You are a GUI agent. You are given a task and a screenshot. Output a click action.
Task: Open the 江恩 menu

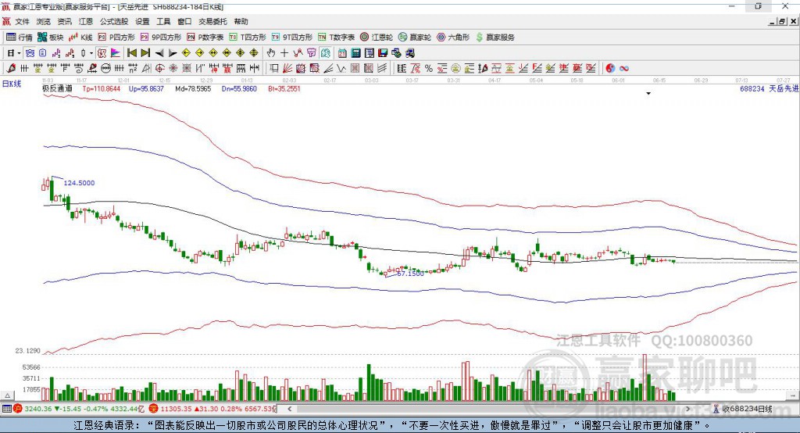point(86,21)
